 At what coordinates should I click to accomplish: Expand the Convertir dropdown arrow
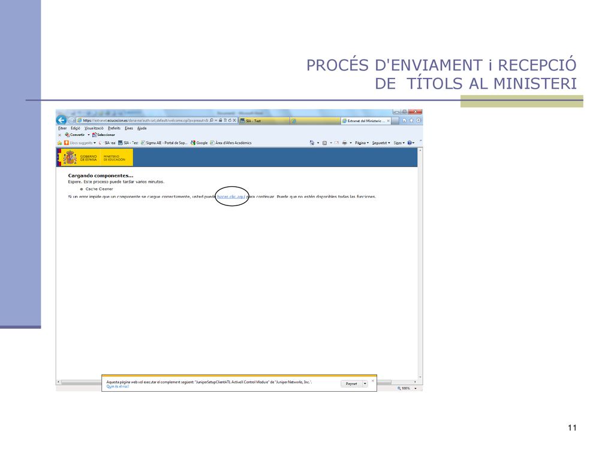point(89,135)
